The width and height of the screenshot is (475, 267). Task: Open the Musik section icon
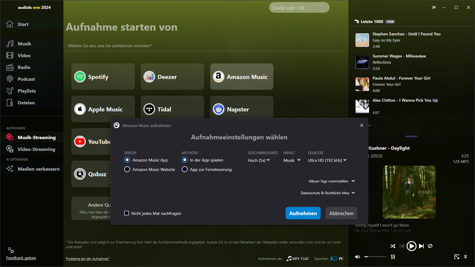[10, 44]
